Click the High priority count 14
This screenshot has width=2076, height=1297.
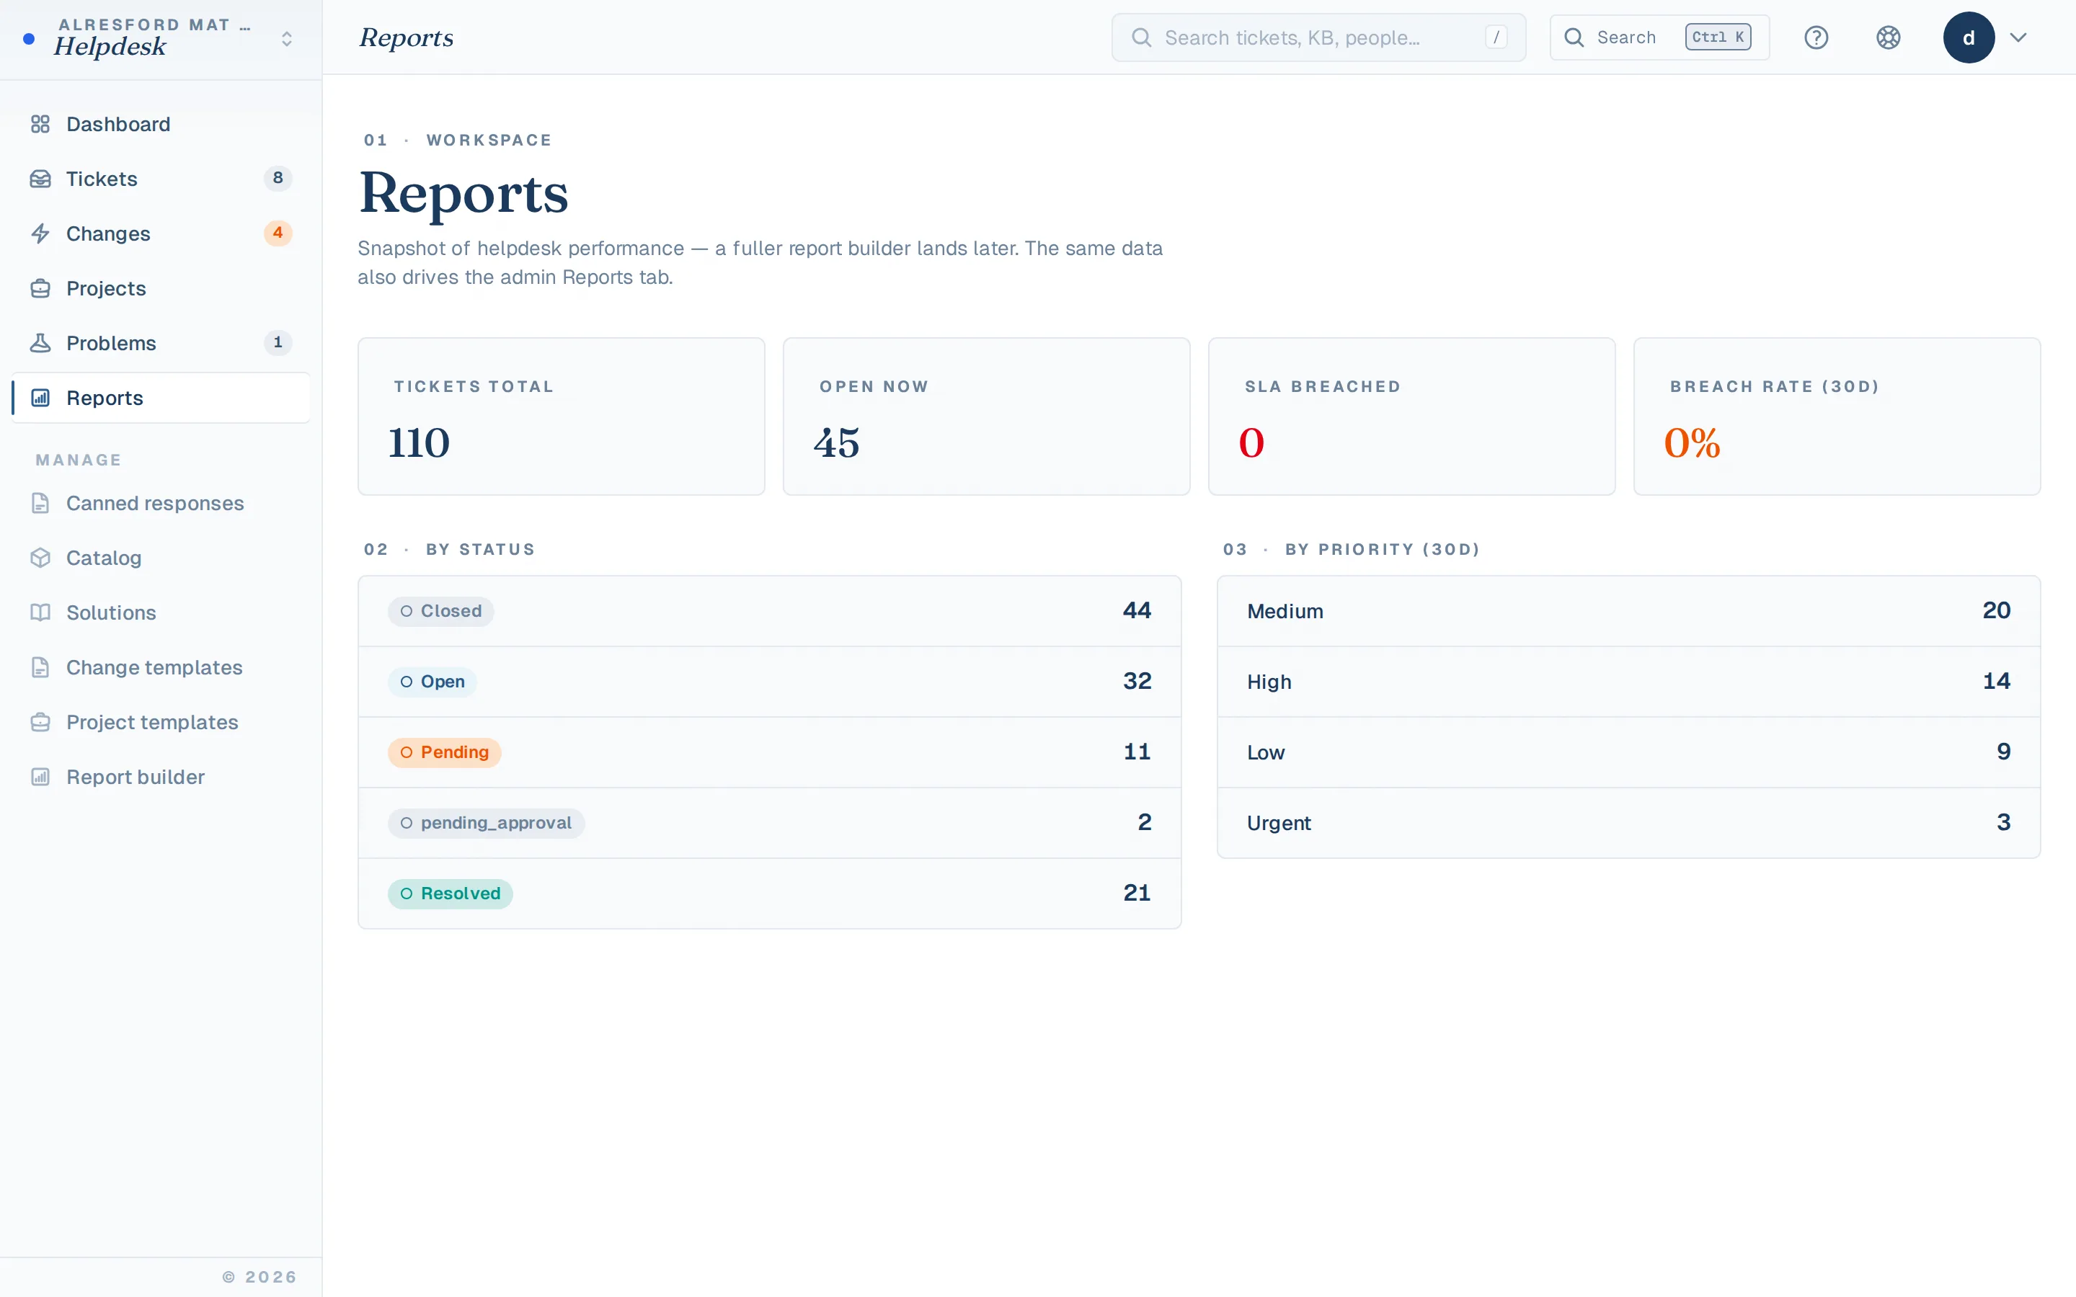(x=1996, y=681)
